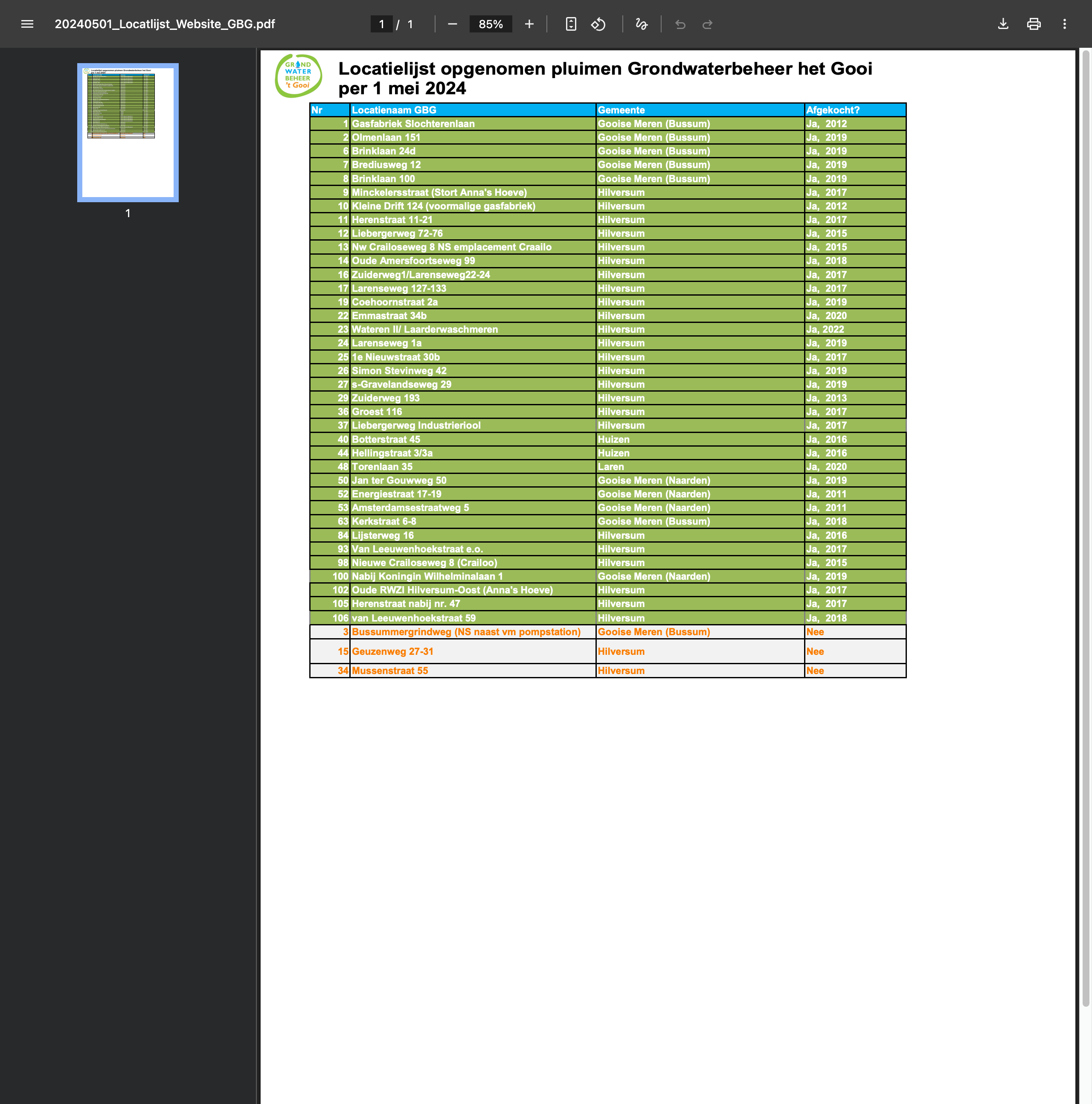The height and width of the screenshot is (1104, 1092).
Task: Select the page 1 thumbnail
Action: (128, 133)
